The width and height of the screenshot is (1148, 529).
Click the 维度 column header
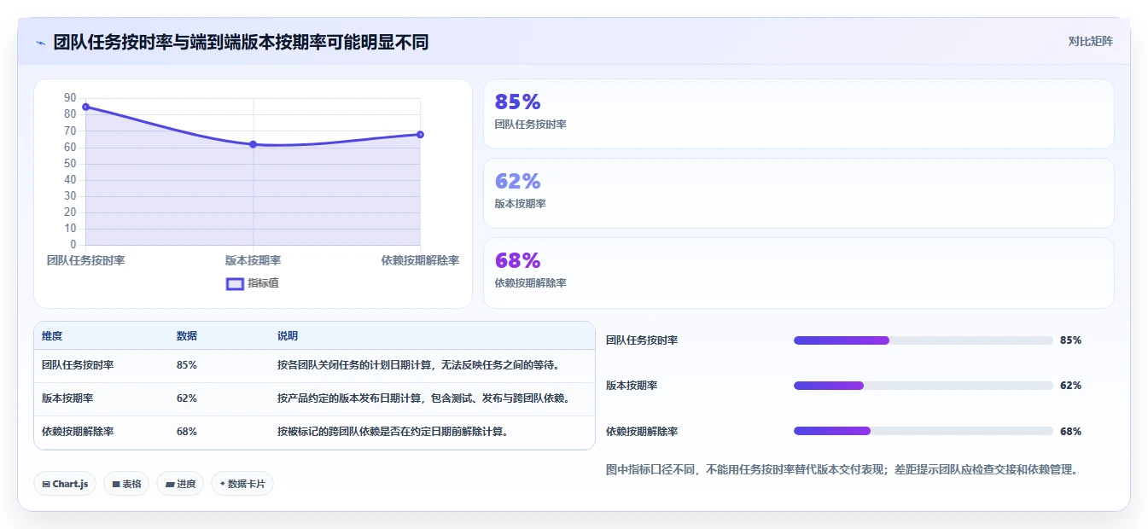click(x=52, y=336)
